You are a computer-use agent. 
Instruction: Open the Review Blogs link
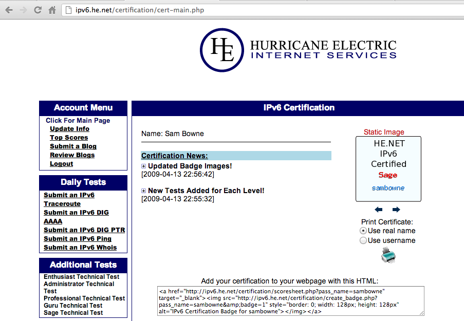[72, 155]
